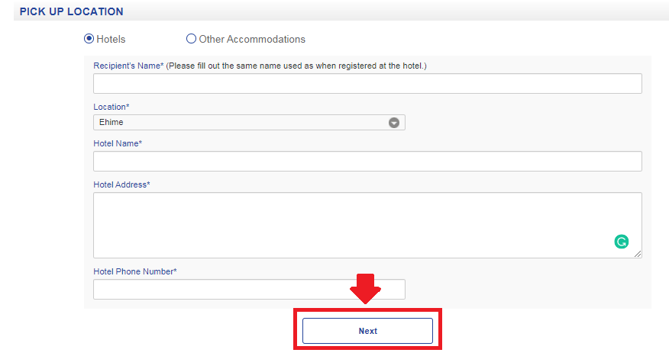This screenshot has width=669, height=356.
Task: Click the "Other Accommodations" label text
Action: tap(252, 39)
